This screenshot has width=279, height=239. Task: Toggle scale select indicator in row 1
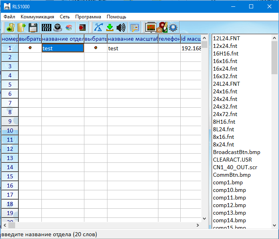click(x=96, y=48)
